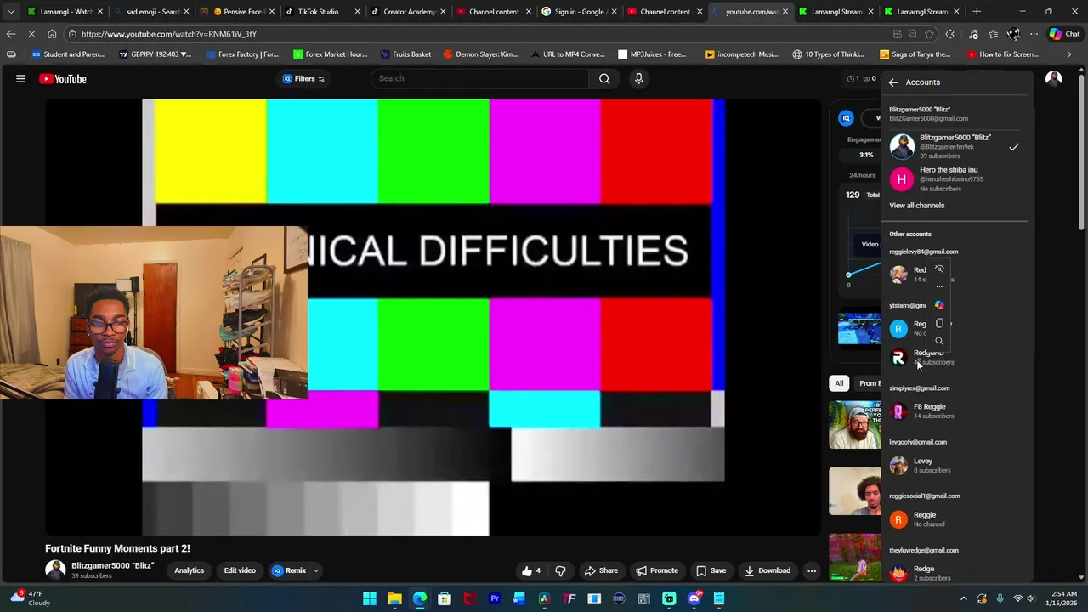Click the zimplyrex@gmail.com account email

[x=920, y=388]
